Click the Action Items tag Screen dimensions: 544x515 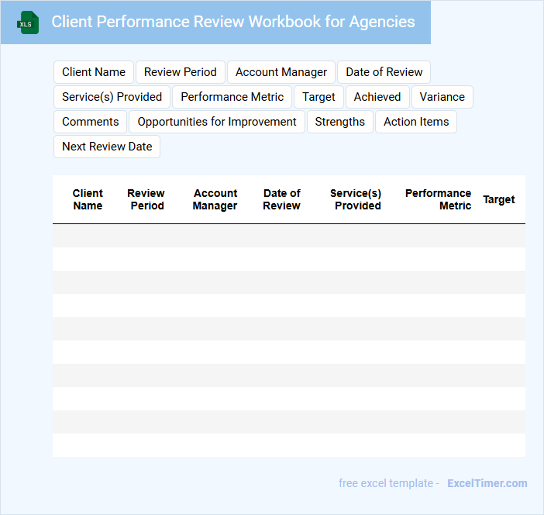pos(416,122)
